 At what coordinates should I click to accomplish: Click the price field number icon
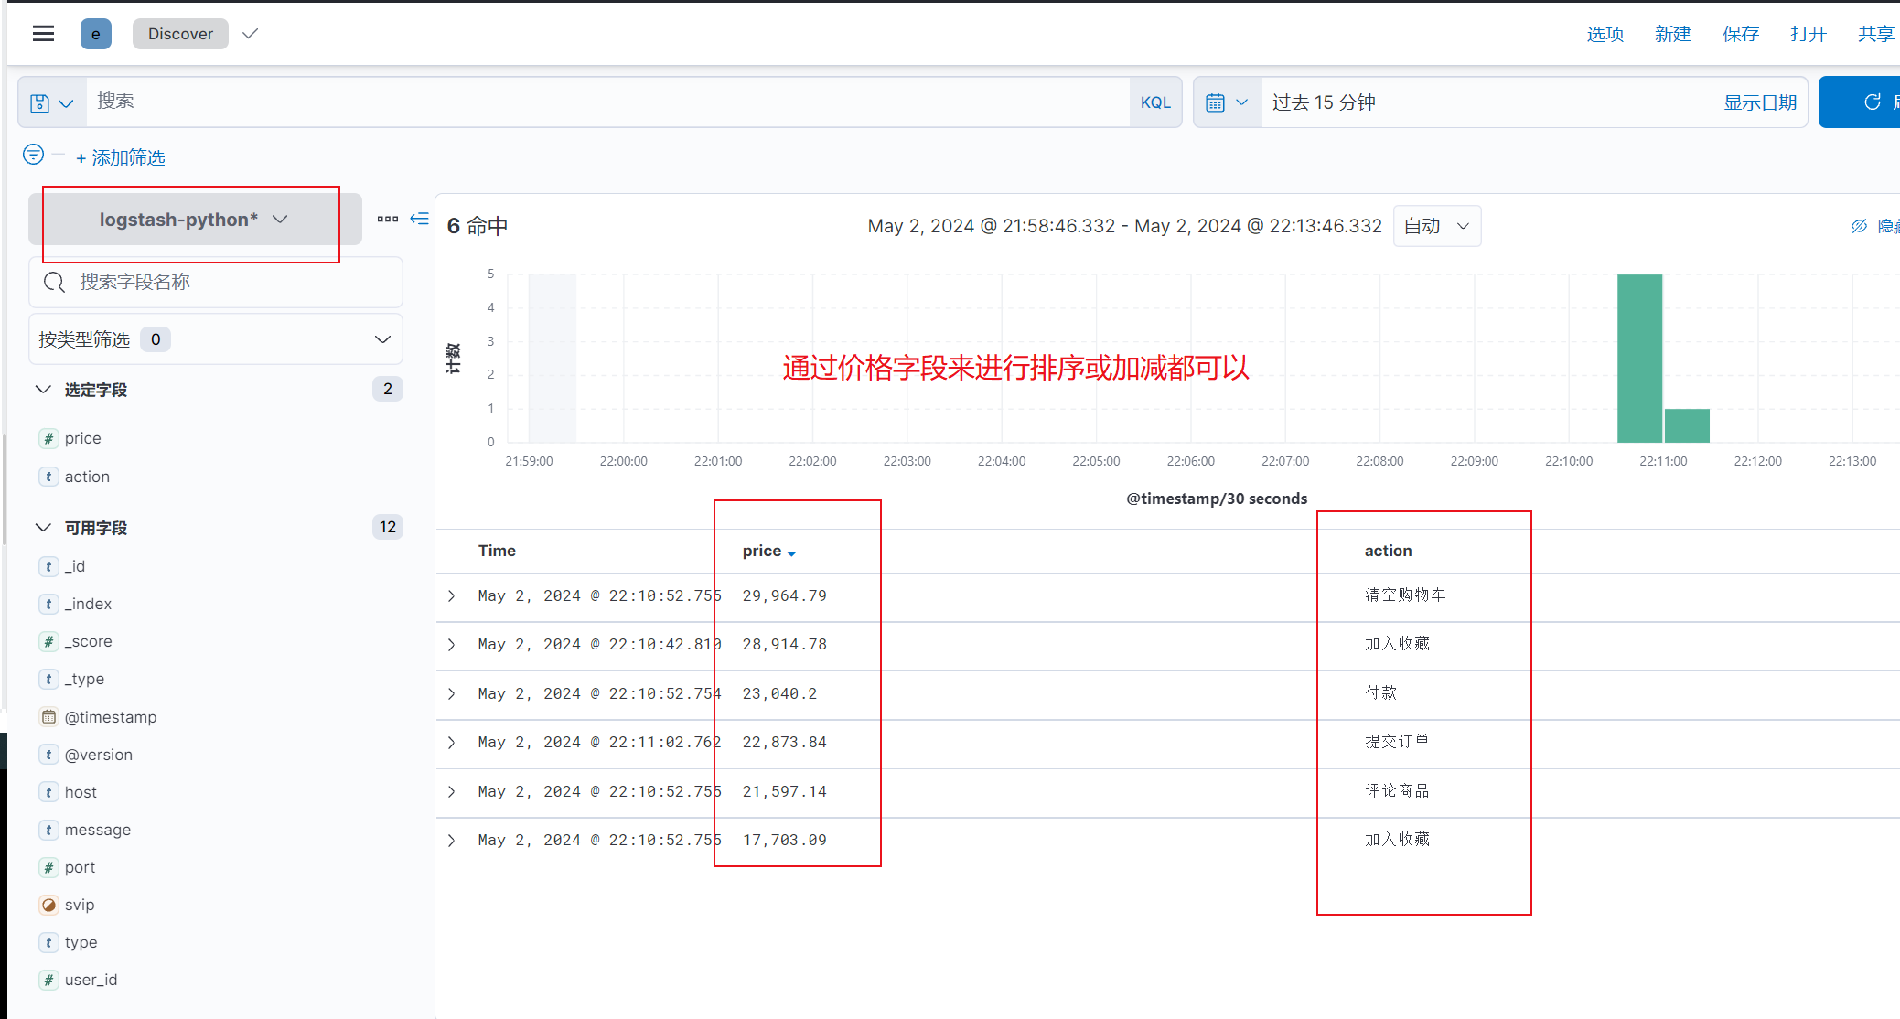point(48,438)
